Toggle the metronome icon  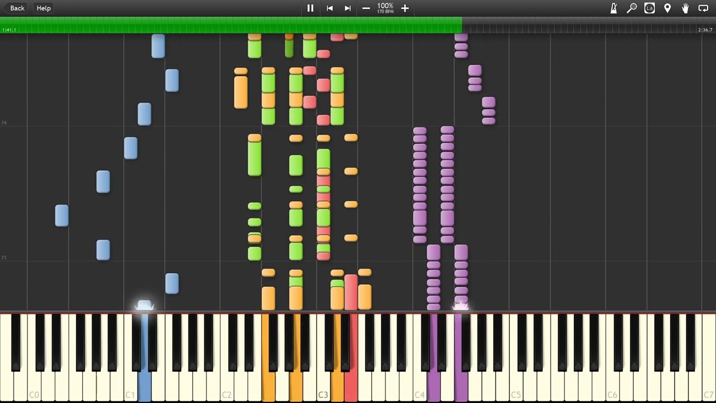click(x=614, y=8)
